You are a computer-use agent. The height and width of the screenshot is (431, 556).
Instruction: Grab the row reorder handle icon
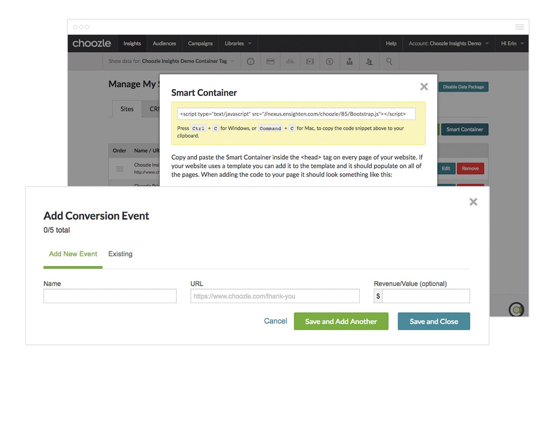tap(120, 169)
